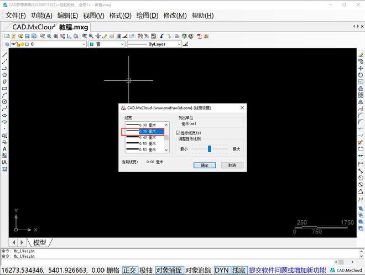This screenshot has height=275, width=365.
Task: Select the 0.40 毫米 lineweight row
Action: coord(144,137)
